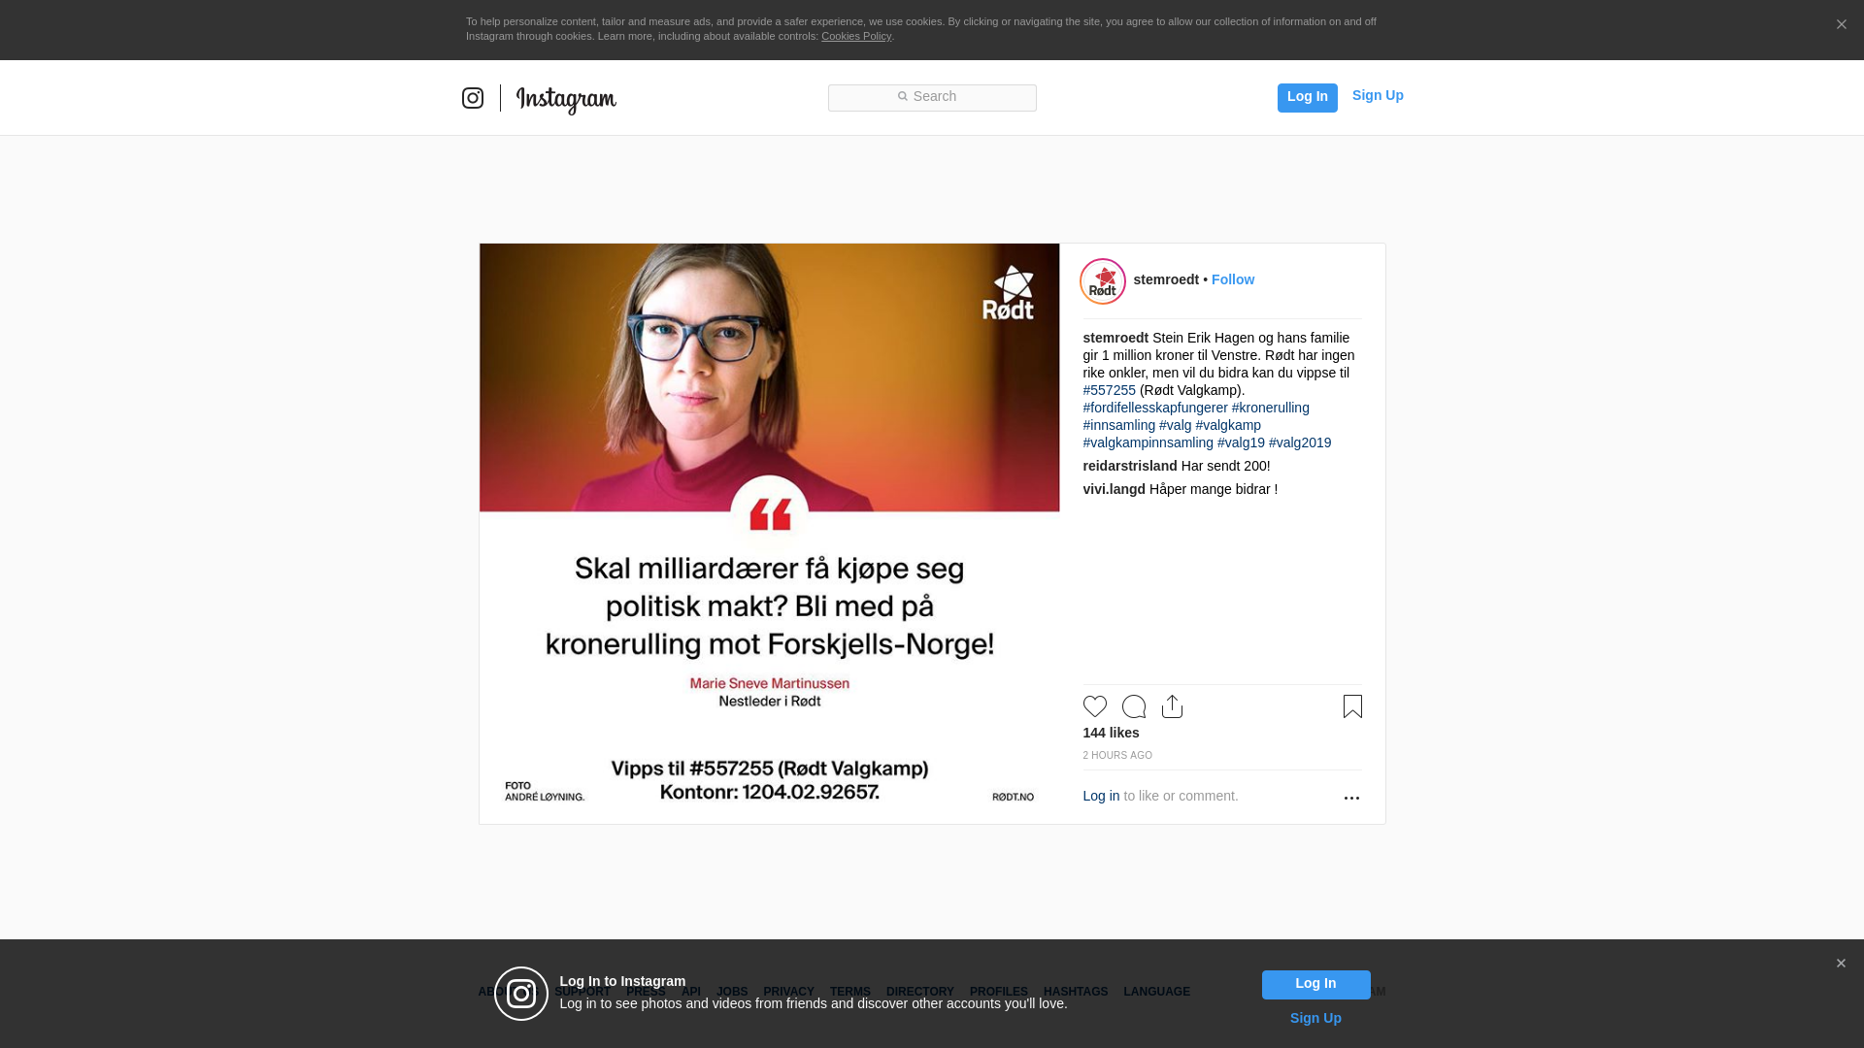Focus the Search input field

932,97
